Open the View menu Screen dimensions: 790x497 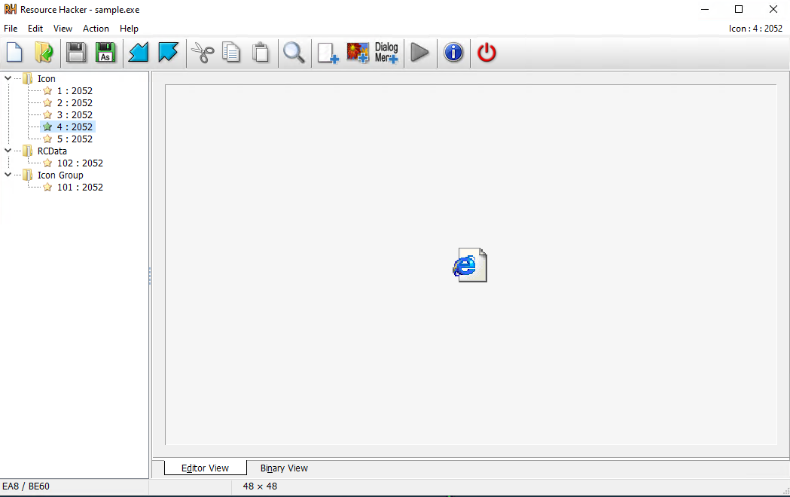click(63, 29)
